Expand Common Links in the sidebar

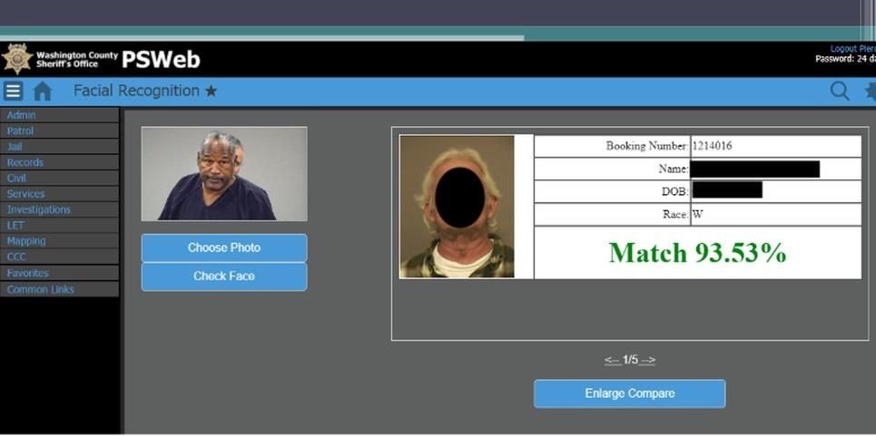pyautogui.click(x=41, y=289)
